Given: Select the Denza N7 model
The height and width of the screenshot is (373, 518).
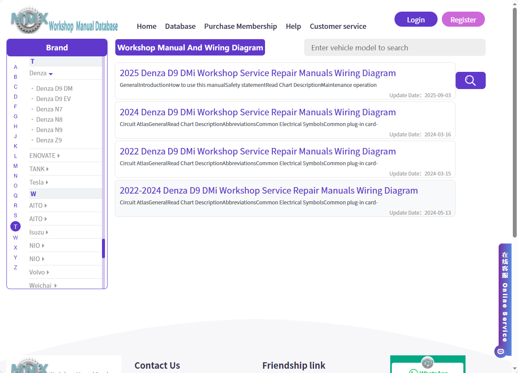Looking at the screenshot, I should (49, 109).
